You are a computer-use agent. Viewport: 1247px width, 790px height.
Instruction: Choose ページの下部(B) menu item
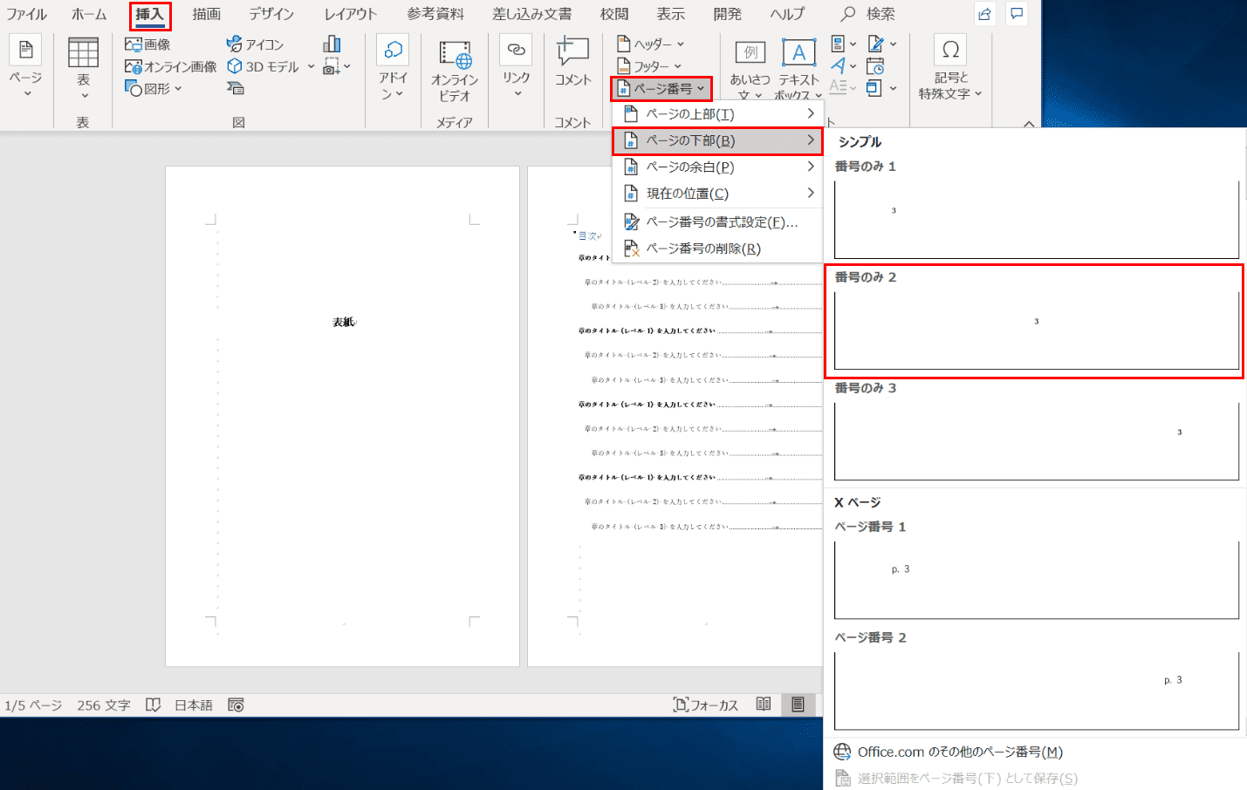coord(717,140)
